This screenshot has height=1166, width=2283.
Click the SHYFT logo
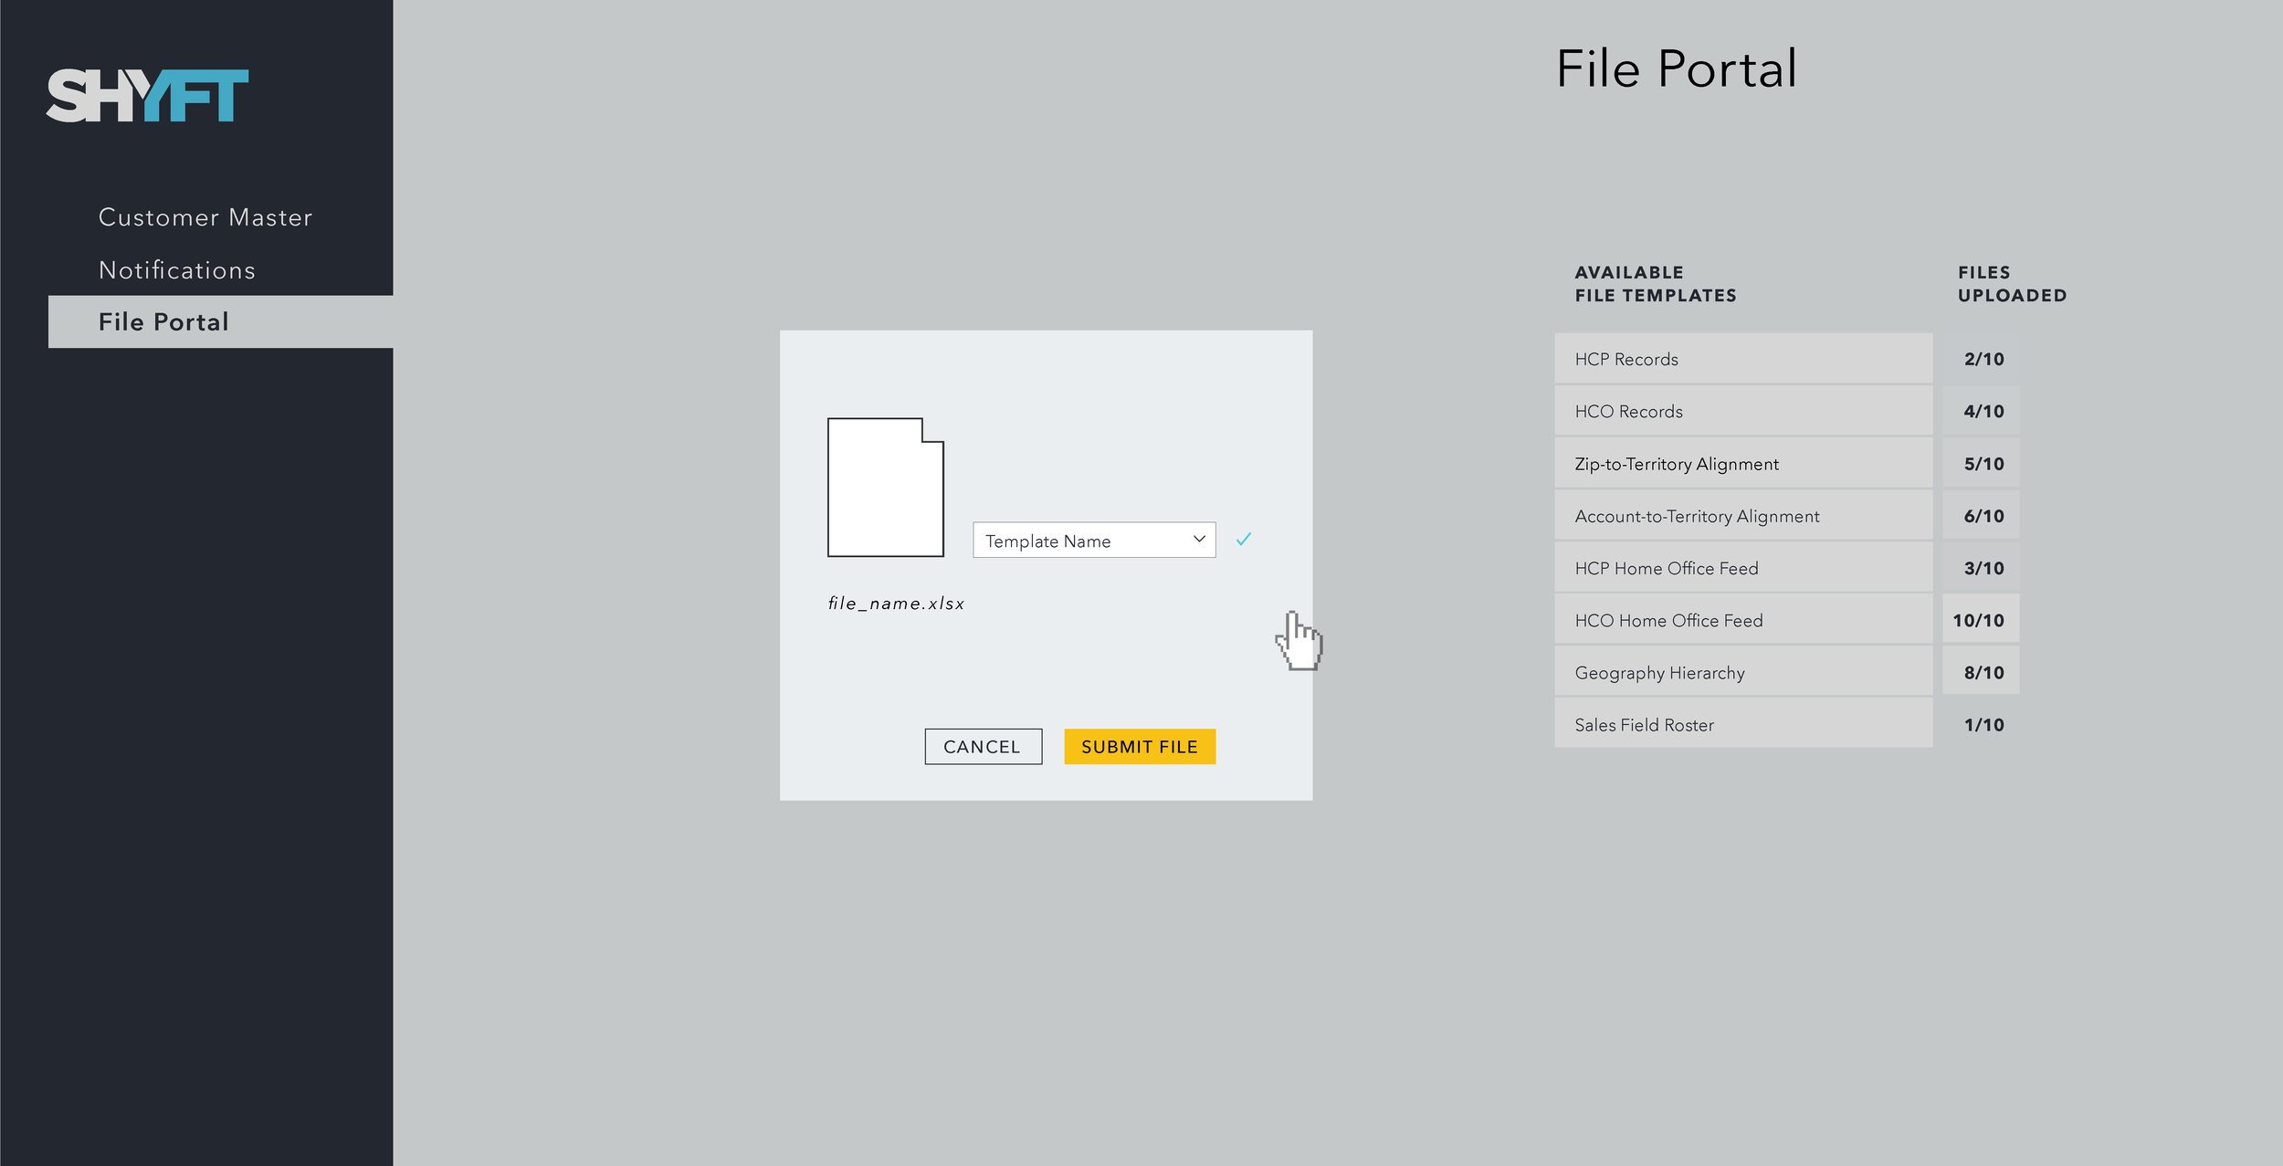[149, 94]
